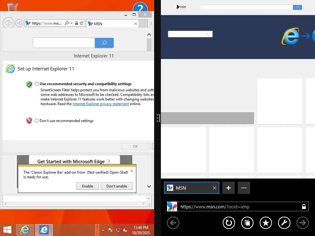Click the Action Center flag tray icon
This screenshot has height=236, width=315.
click(110, 230)
